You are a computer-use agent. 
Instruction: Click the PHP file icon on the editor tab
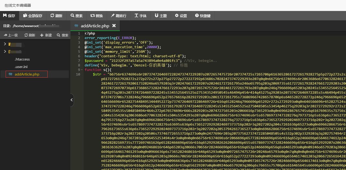pos(76,26)
